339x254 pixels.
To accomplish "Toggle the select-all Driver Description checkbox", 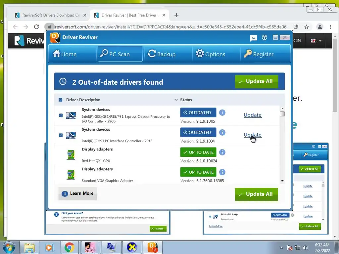I will point(61,100).
